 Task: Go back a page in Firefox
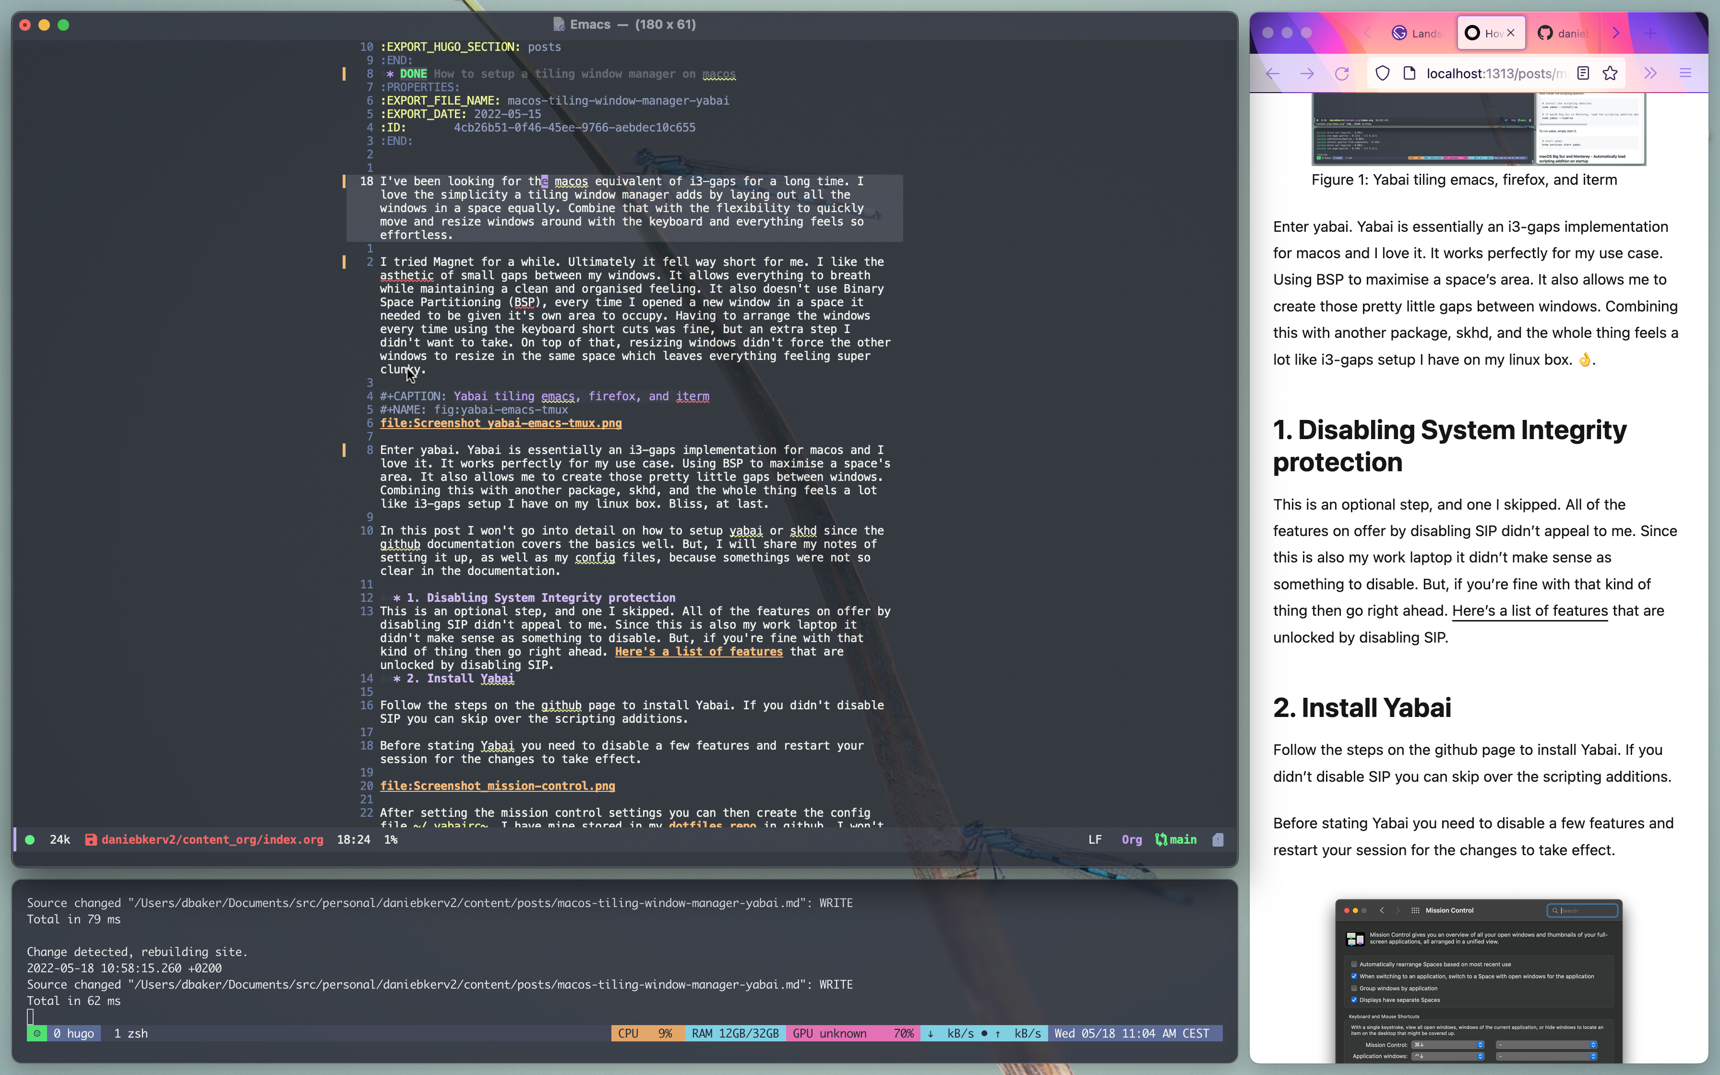tap(1272, 73)
